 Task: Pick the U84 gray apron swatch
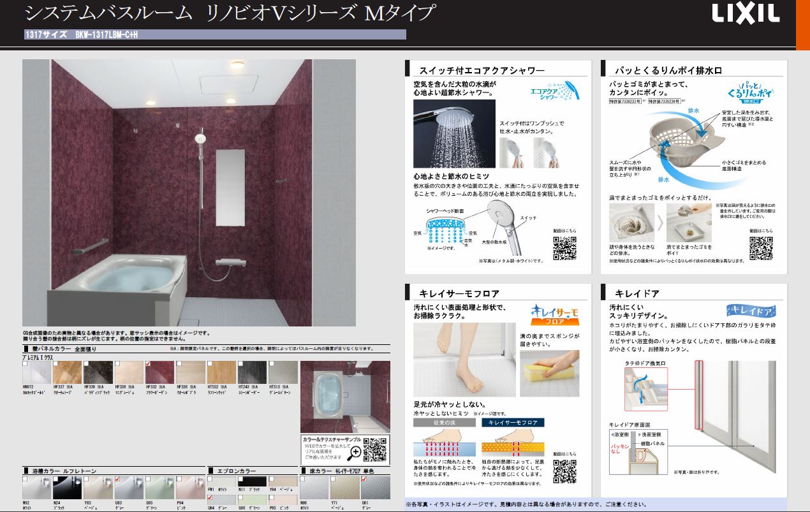click(221, 499)
